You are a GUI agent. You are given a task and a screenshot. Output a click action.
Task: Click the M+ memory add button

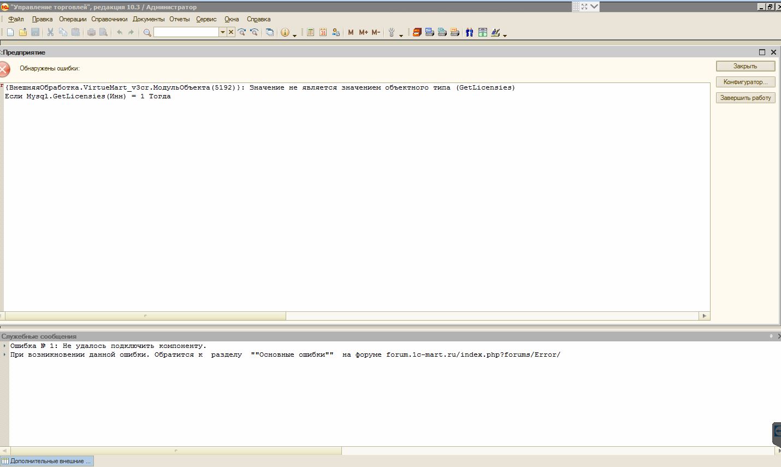[x=363, y=32]
